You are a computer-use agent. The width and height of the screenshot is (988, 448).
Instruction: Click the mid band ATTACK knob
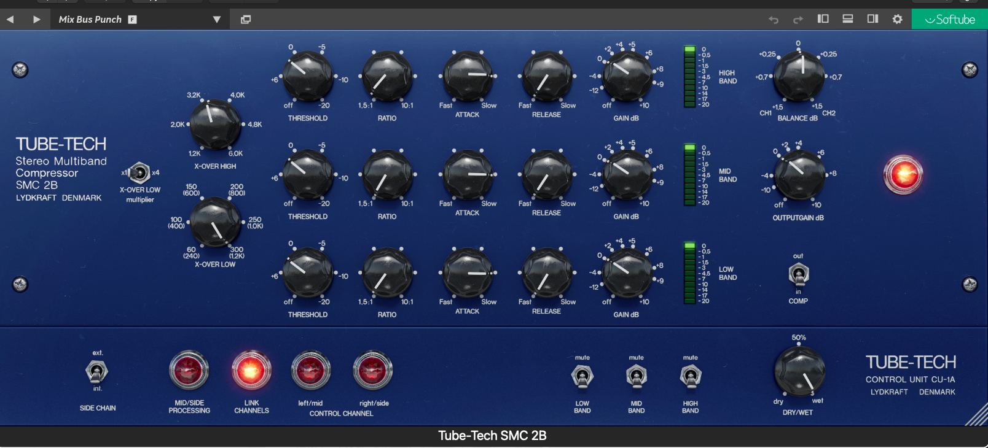pos(468,174)
